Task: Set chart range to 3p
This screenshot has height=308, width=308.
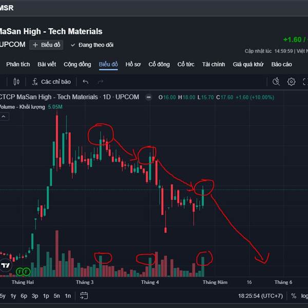Action: coord(35,296)
